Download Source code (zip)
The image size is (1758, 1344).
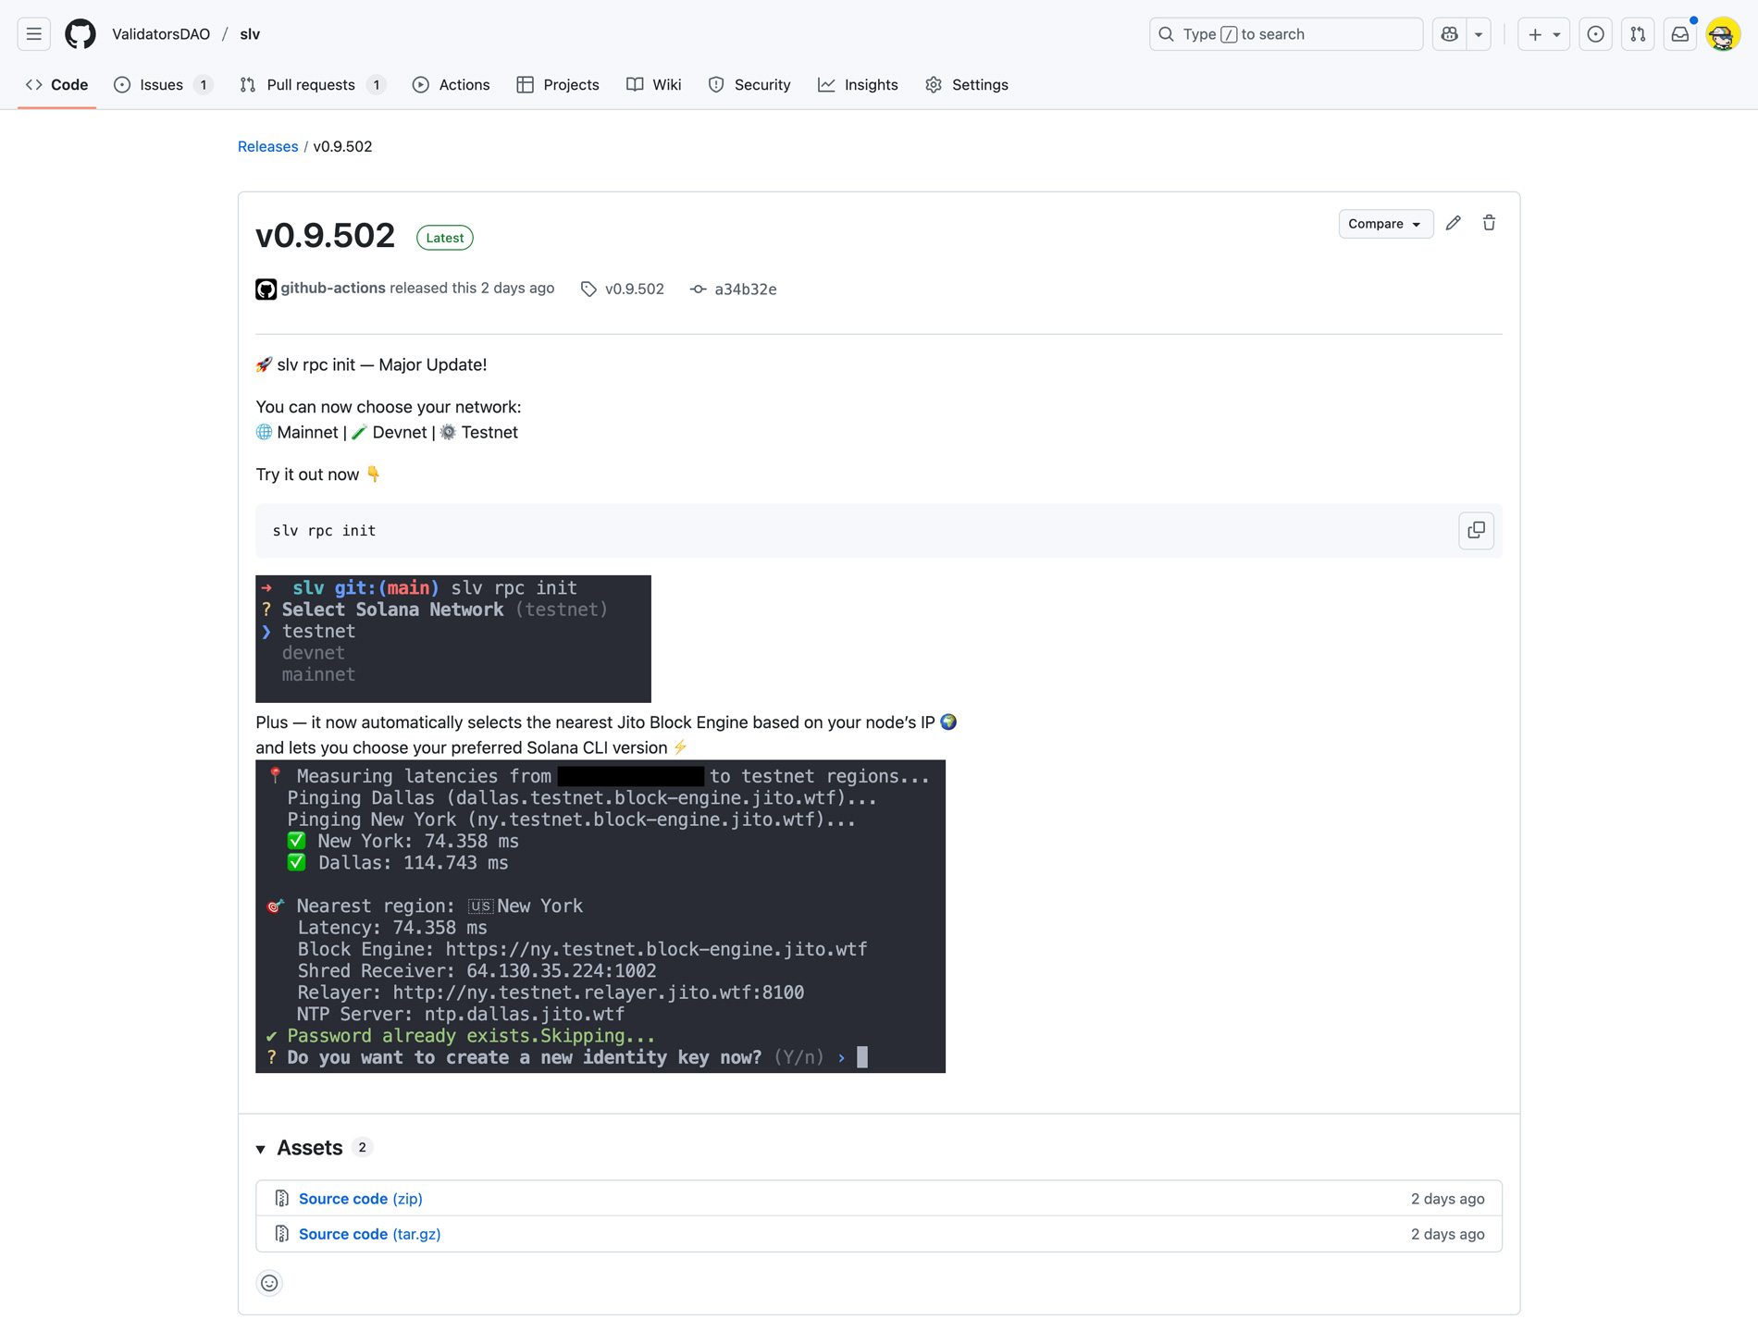(x=360, y=1199)
